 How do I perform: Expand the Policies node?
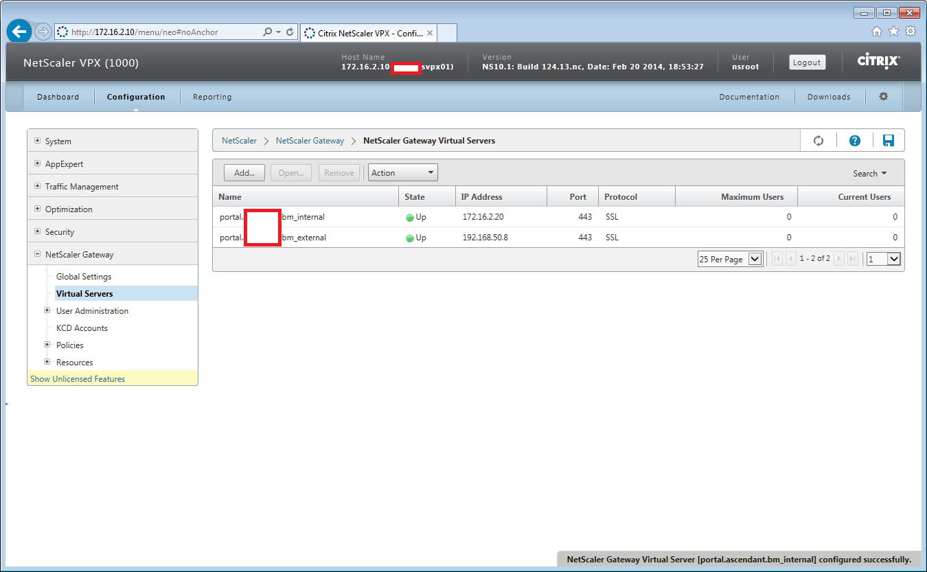[x=47, y=345]
